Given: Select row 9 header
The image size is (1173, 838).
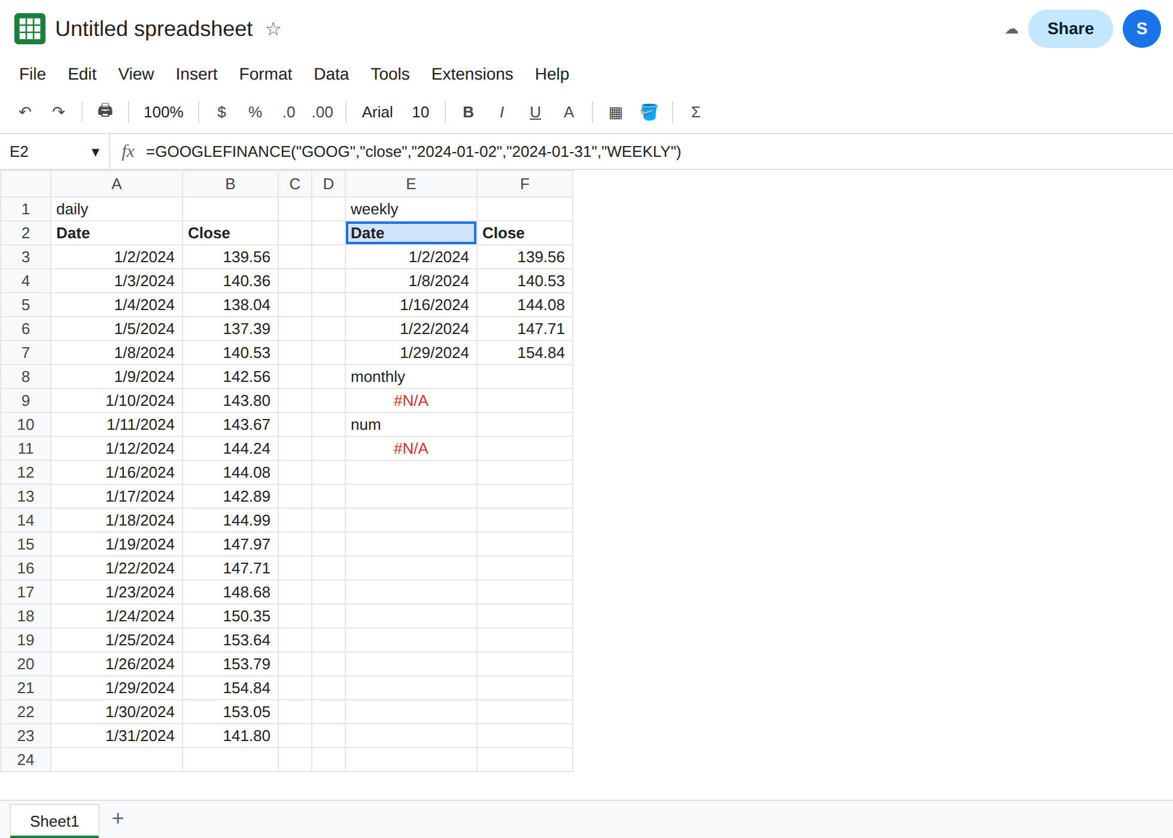Looking at the screenshot, I should pos(25,400).
